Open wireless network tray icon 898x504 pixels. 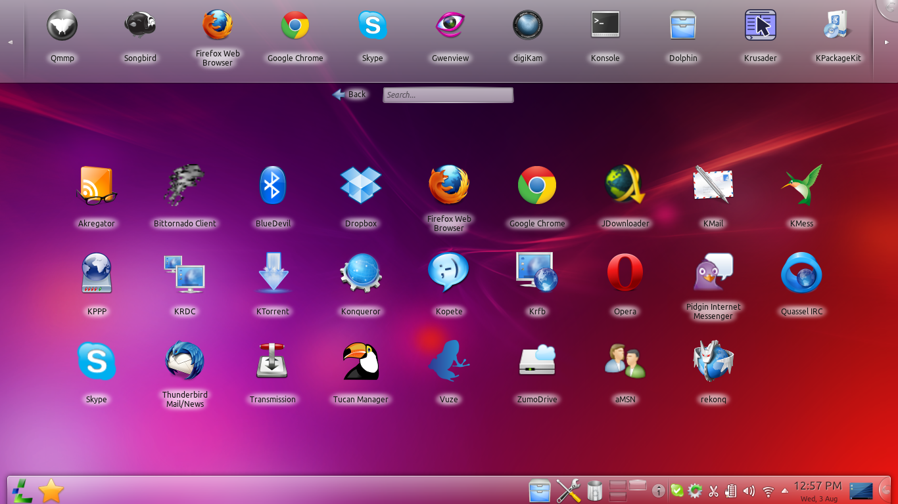pyautogui.click(x=768, y=491)
